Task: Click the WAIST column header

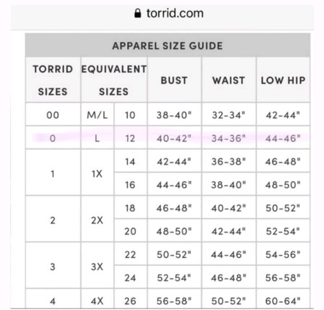Action: 229,80
